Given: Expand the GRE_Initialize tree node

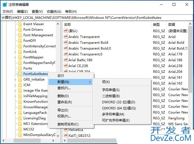Looking at the screenshot, I should tap(15, 79).
